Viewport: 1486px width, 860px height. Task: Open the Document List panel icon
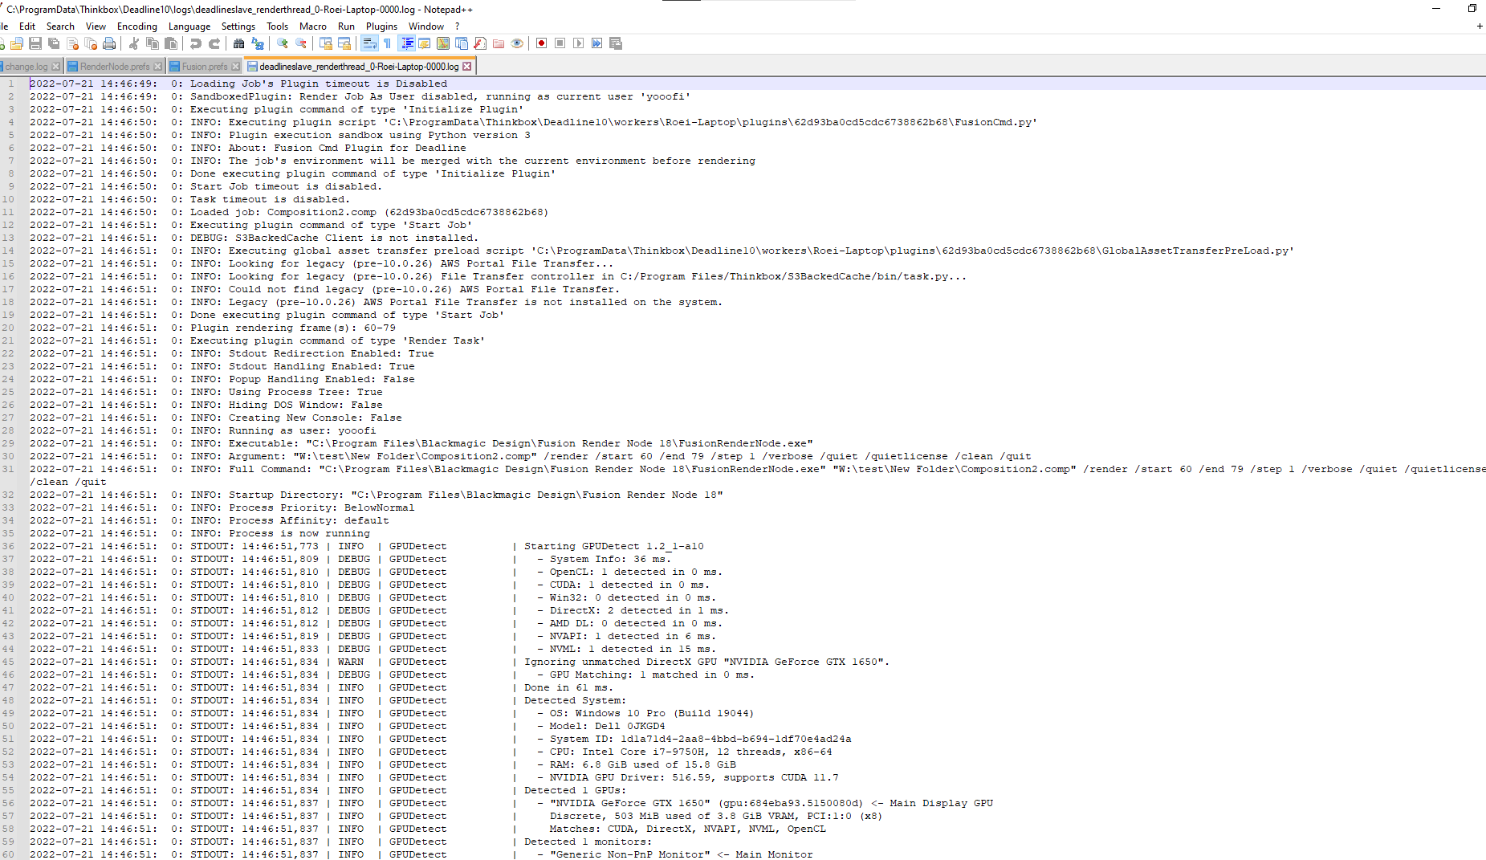coord(462,43)
